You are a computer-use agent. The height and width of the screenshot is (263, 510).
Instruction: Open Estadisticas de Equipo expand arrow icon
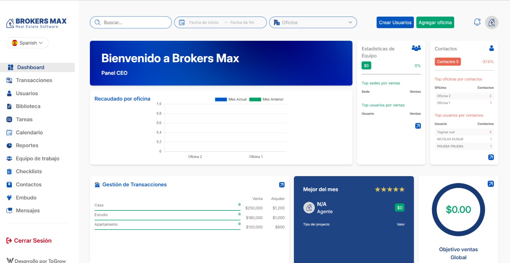click(418, 126)
